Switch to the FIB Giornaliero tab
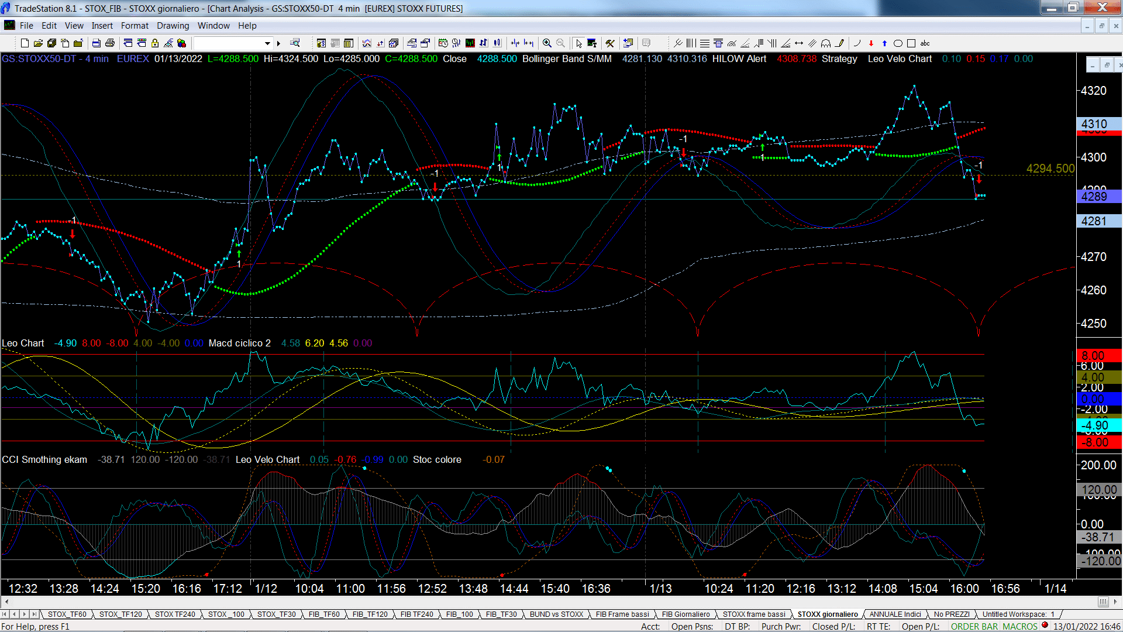The height and width of the screenshot is (632, 1123). (x=685, y=614)
